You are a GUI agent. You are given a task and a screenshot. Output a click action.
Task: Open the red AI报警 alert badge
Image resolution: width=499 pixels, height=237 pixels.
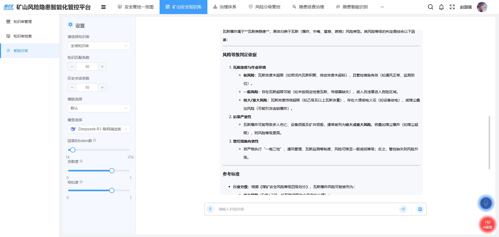487,224
